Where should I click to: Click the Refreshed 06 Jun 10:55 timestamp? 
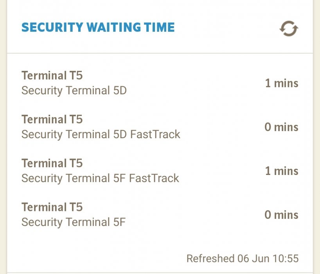(x=242, y=258)
